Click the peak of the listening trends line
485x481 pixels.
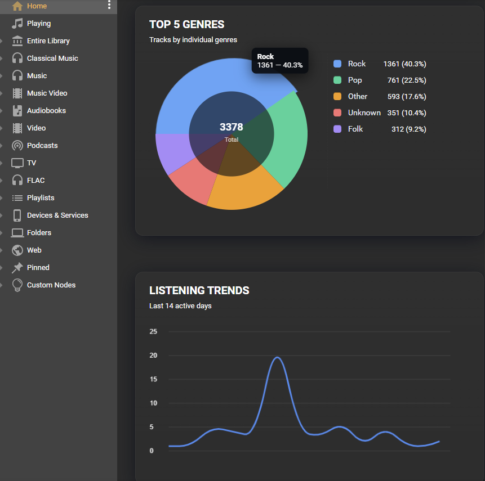point(277,357)
